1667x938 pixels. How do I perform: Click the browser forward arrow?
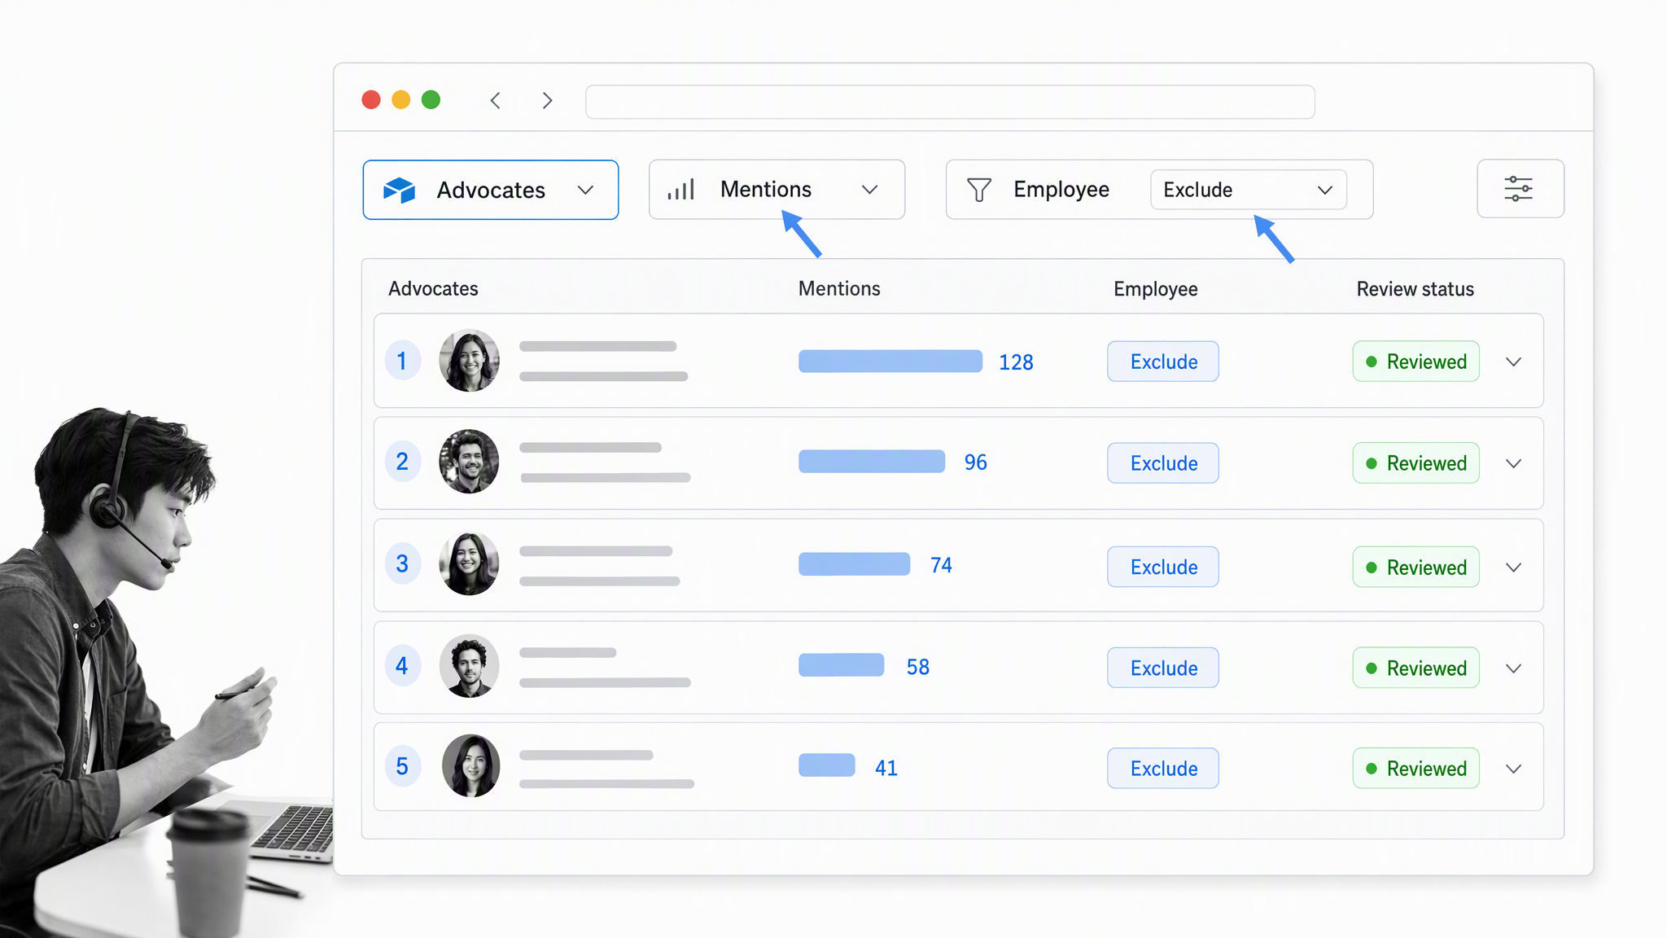pyautogui.click(x=547, y=100)
